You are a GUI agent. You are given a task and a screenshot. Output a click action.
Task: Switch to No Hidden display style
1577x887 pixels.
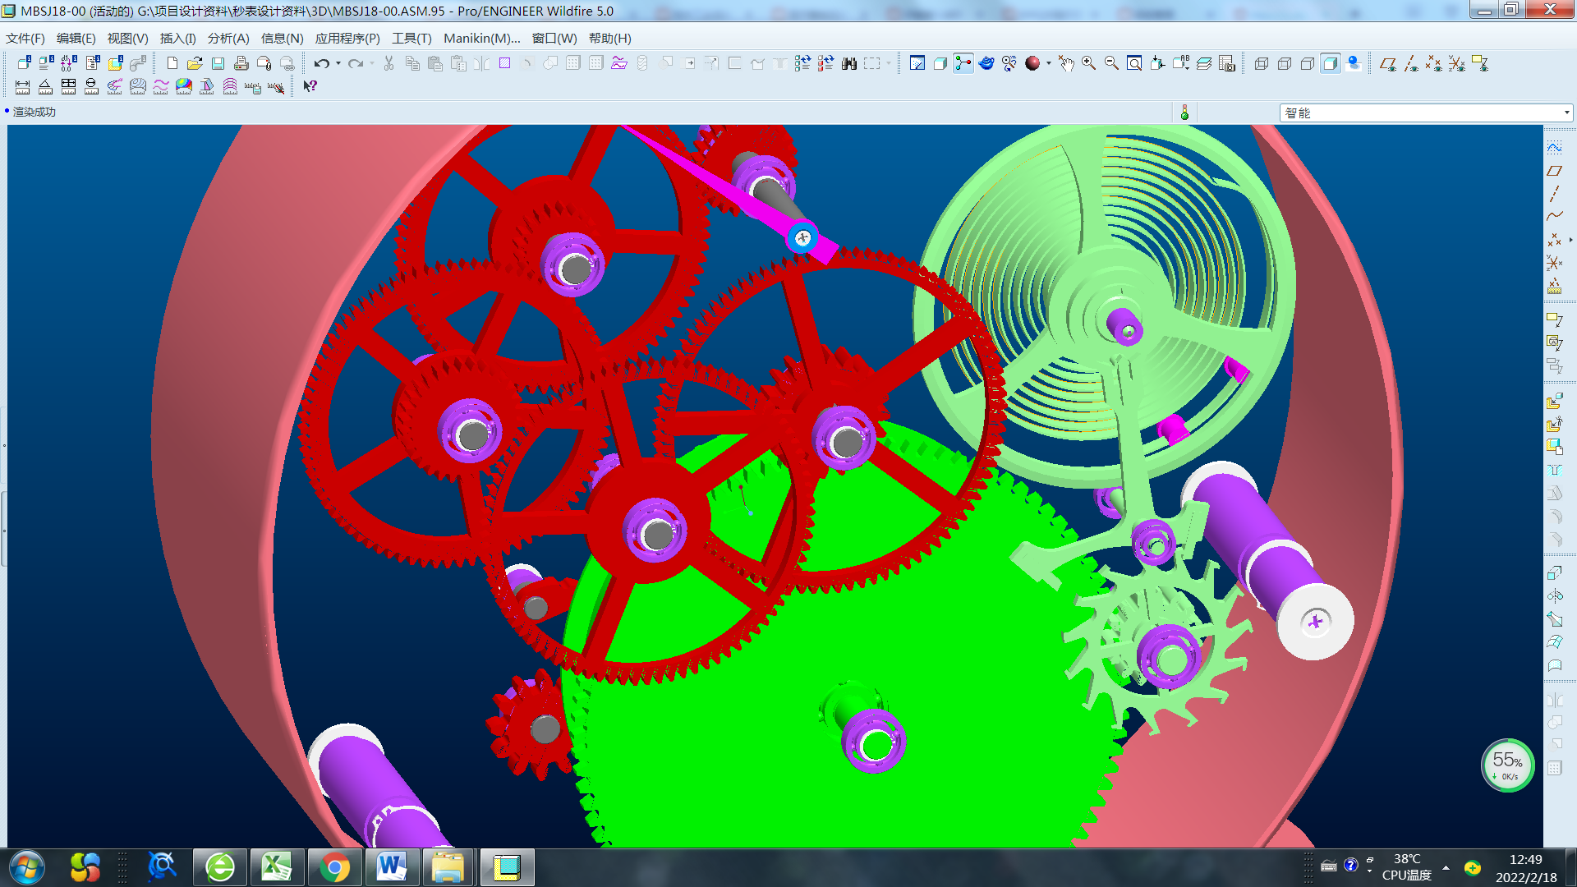click(x=1308, y=63)
